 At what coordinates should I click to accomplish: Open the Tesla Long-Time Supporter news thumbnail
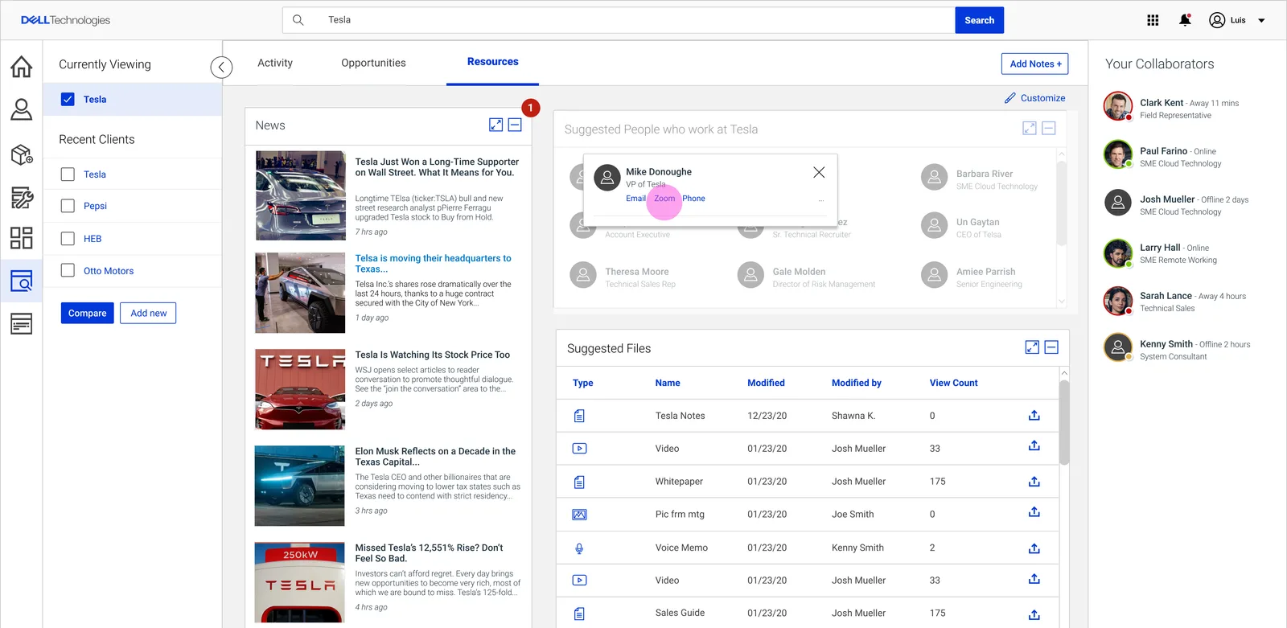point(301,195)
